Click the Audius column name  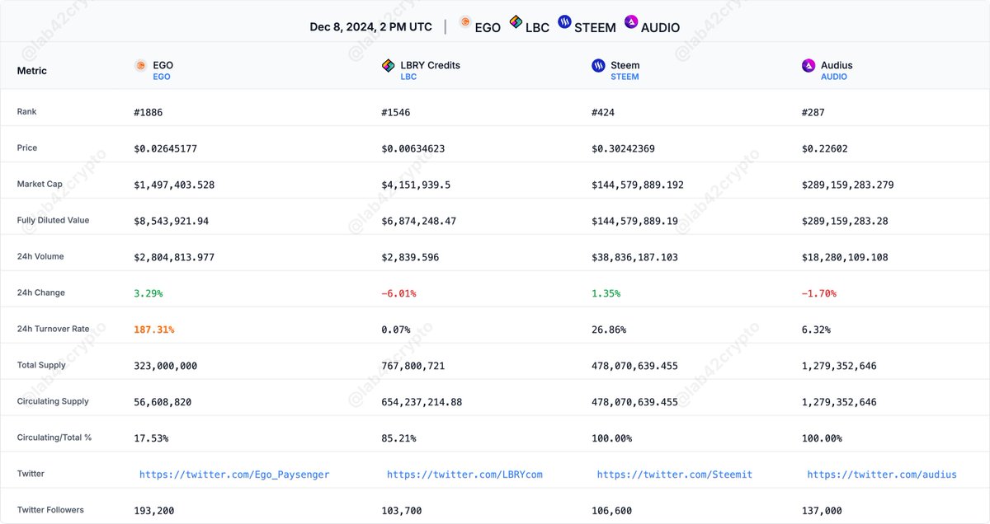point(837,65)
